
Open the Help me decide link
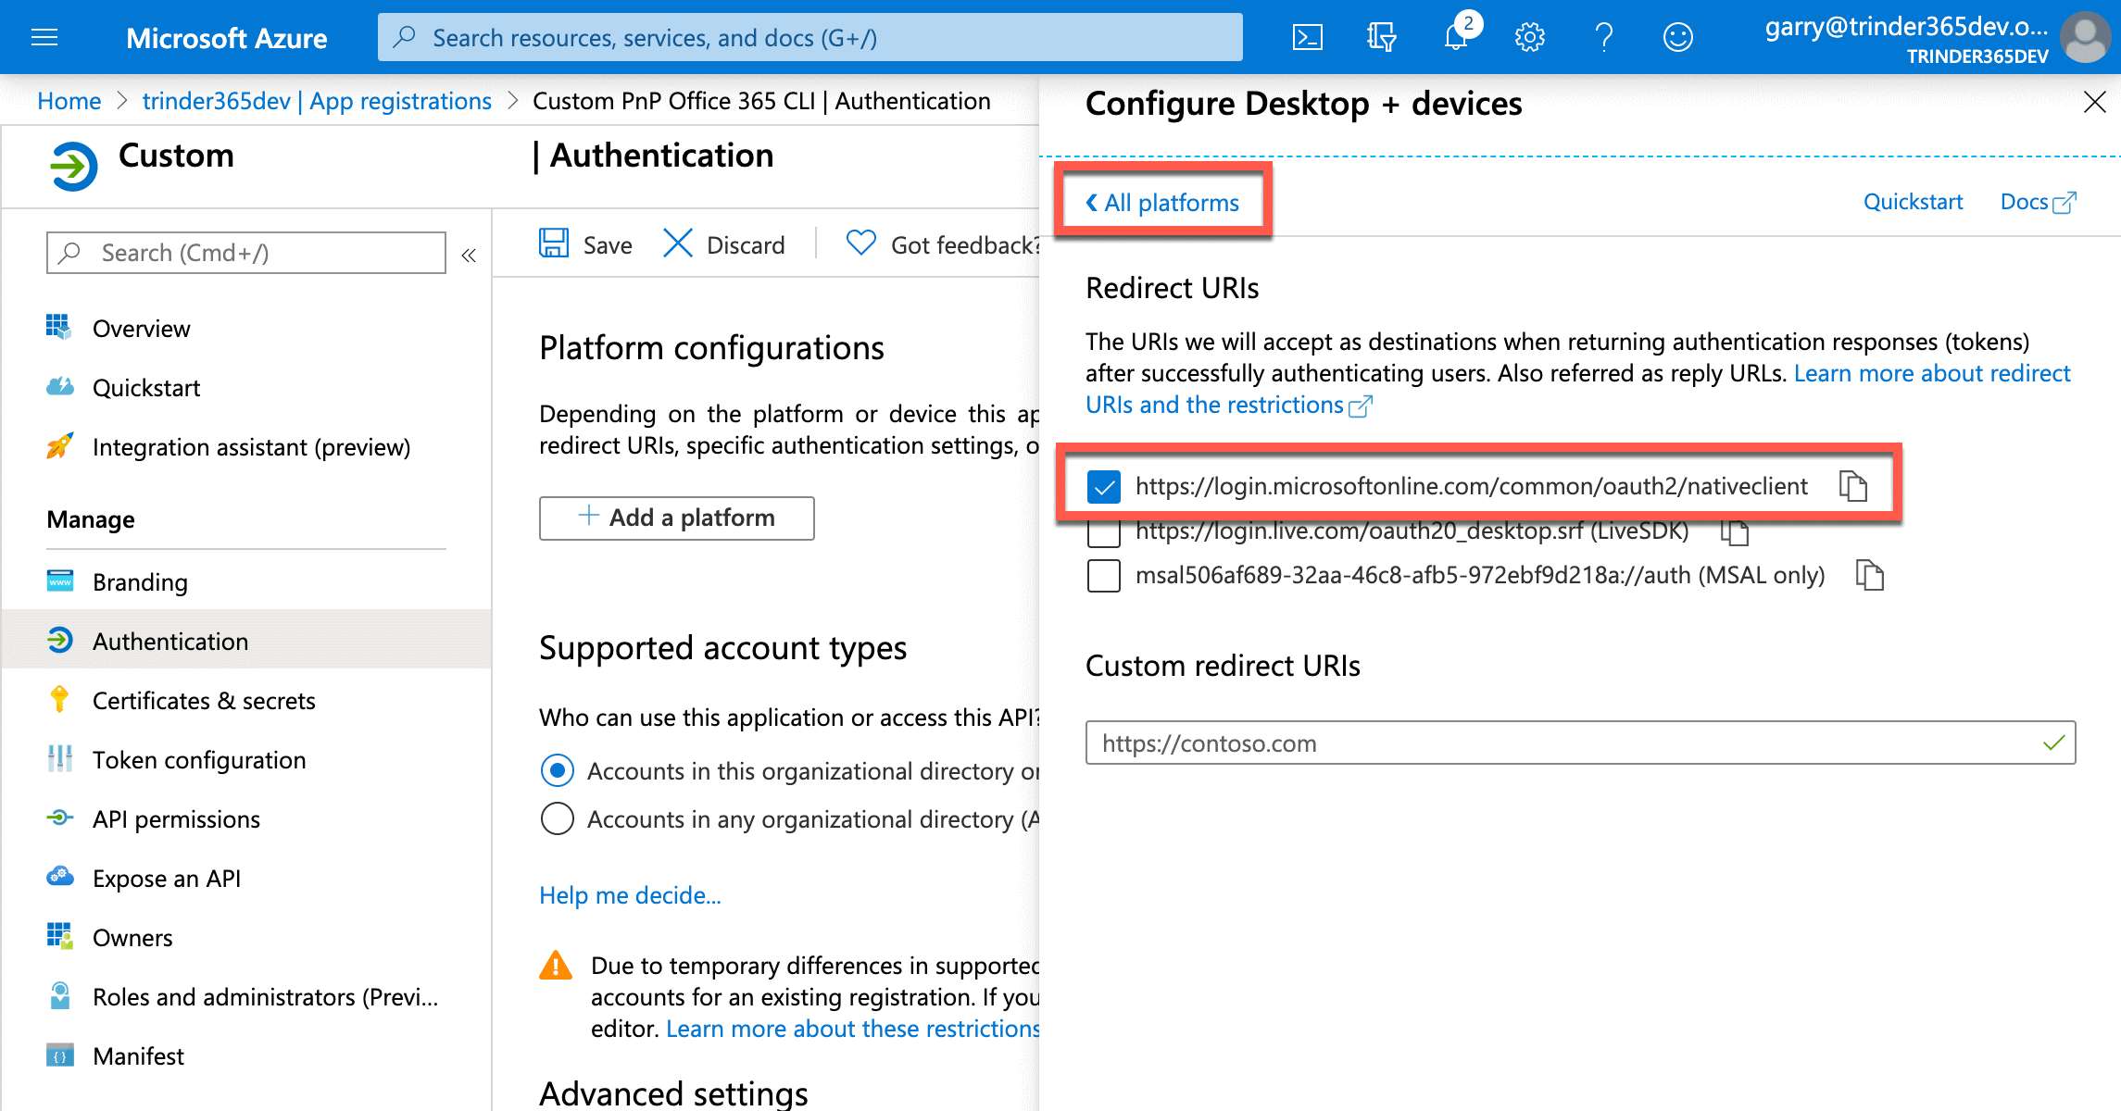click(x=630, y=895)
